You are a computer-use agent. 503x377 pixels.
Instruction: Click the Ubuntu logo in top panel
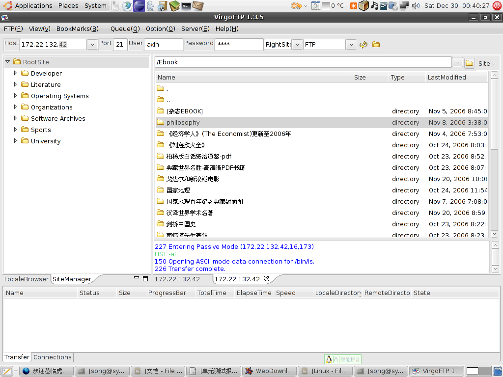pyautogui.click(x=7, y=5)
